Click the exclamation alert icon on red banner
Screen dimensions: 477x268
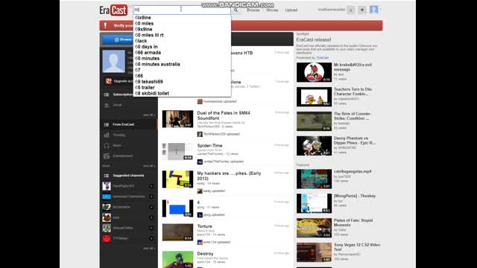coord(105,25)
